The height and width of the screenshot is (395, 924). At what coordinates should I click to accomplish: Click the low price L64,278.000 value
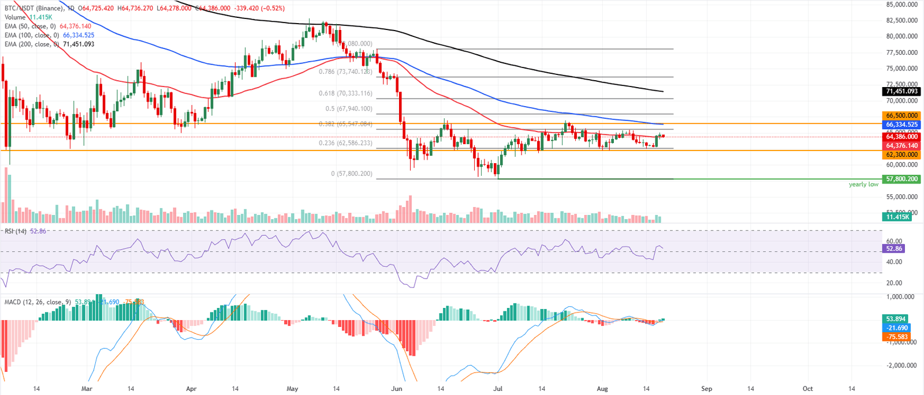click(174, 9)
